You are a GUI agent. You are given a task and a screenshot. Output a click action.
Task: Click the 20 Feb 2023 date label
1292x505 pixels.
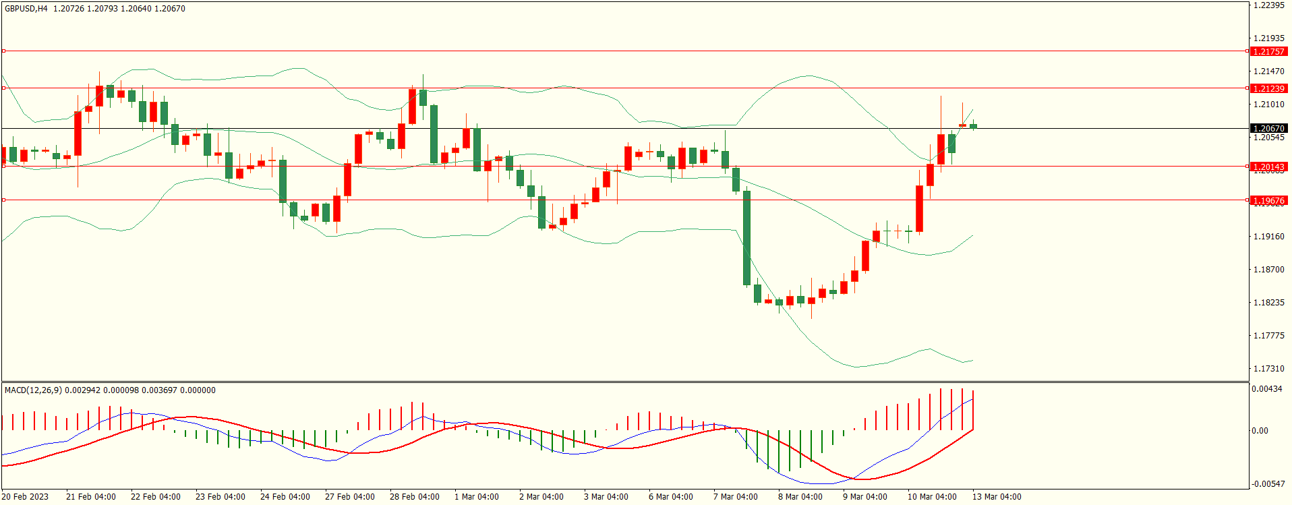[25, 497]
